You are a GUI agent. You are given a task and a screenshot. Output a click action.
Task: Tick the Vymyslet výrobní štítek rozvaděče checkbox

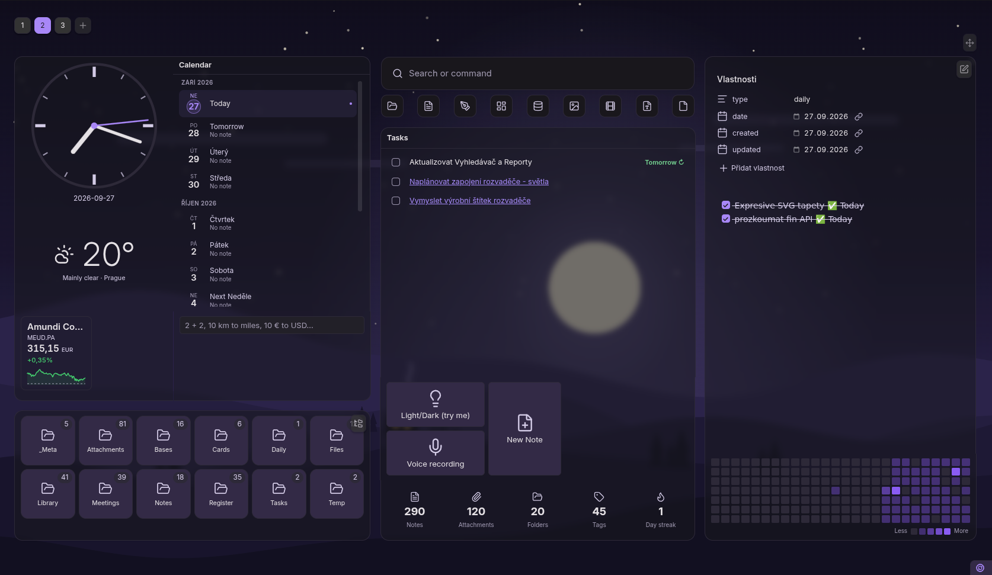pyautogui.click(x=396, y=201)
